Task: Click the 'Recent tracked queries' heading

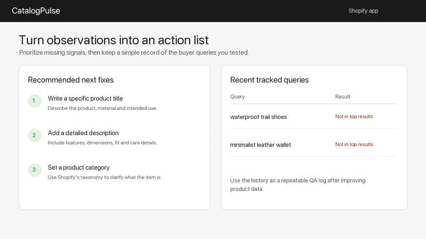Action: pos(269,80)
